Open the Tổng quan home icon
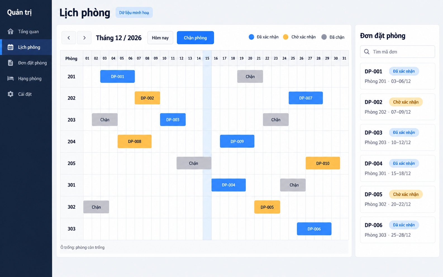This screenshot has height=277, width=443. click(x=11, y=31)
